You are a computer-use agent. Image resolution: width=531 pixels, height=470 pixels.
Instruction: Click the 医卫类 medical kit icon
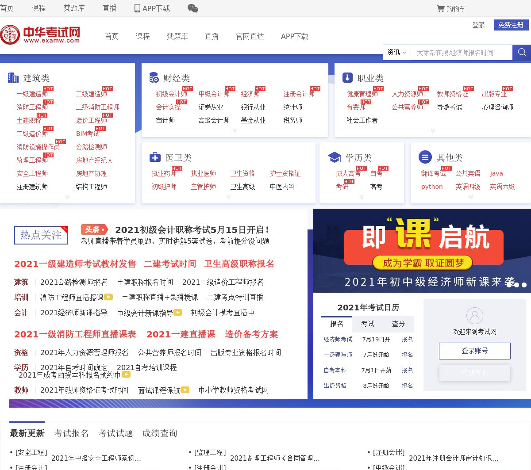click(155, 157)
